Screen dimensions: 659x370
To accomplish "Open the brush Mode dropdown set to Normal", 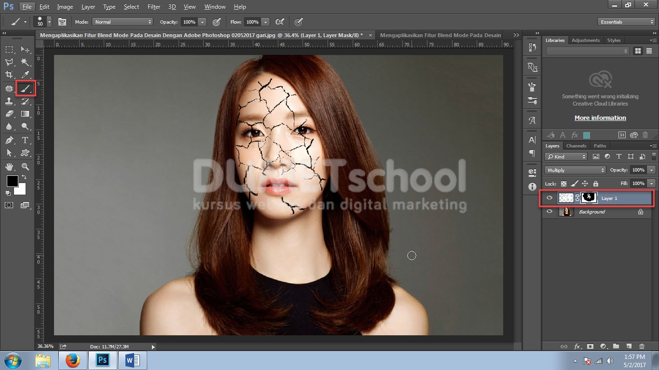I will point(123,22).
